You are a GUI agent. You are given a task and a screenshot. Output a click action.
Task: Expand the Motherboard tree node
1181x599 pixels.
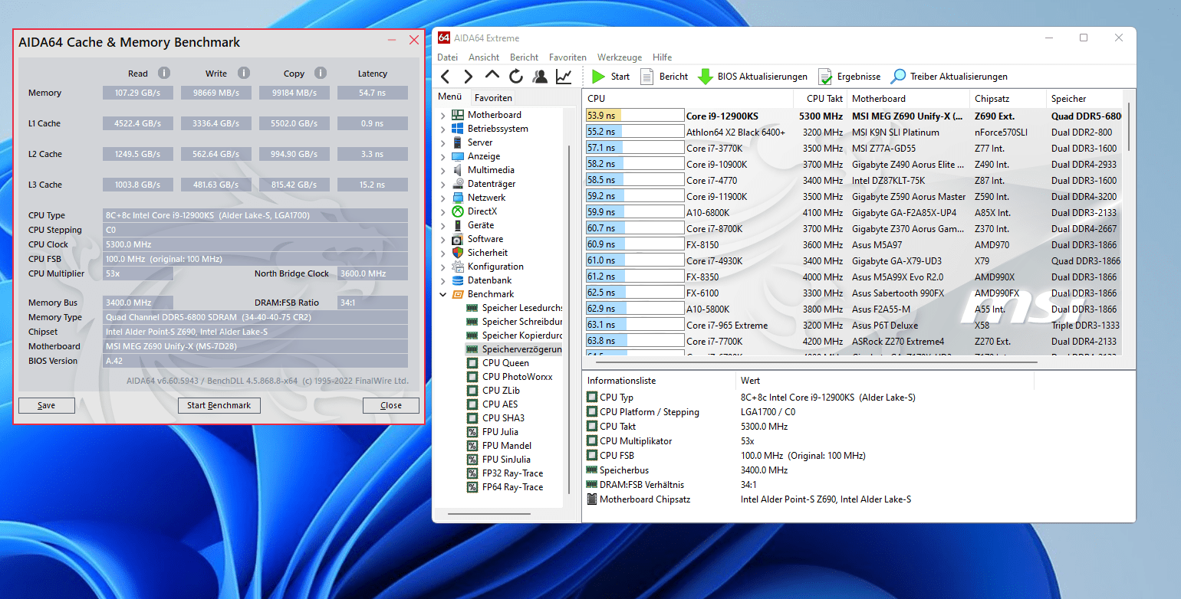coord(442,115)
